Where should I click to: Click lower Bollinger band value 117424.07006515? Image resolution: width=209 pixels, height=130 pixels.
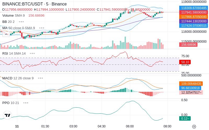coord(194,25)
